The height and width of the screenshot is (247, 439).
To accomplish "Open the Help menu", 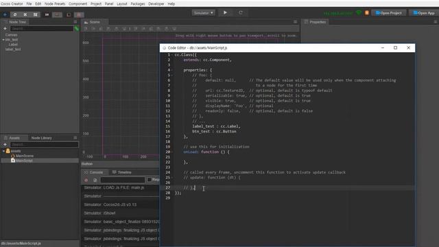I will [x=171, y=4].
